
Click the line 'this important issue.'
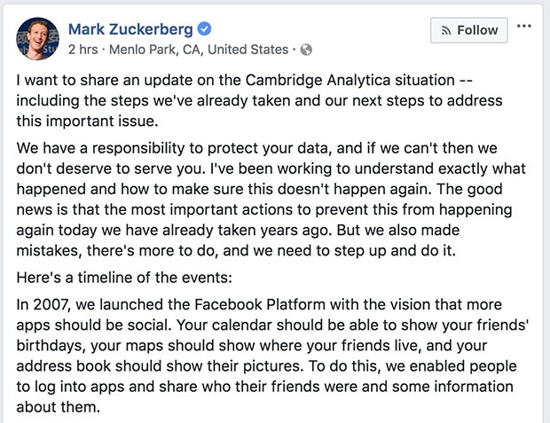coord(87,121)
